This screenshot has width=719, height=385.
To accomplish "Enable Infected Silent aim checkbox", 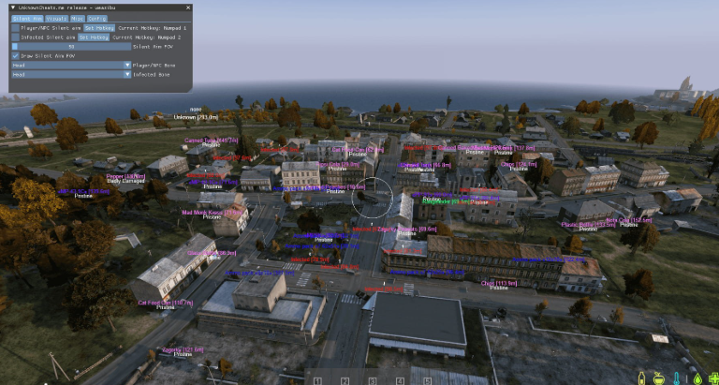I will coord(16,37).
